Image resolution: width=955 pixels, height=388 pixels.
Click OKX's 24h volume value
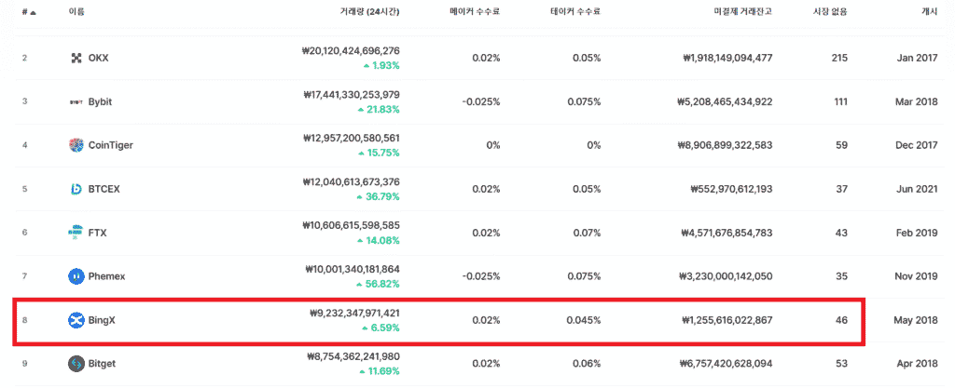(351, 50)
